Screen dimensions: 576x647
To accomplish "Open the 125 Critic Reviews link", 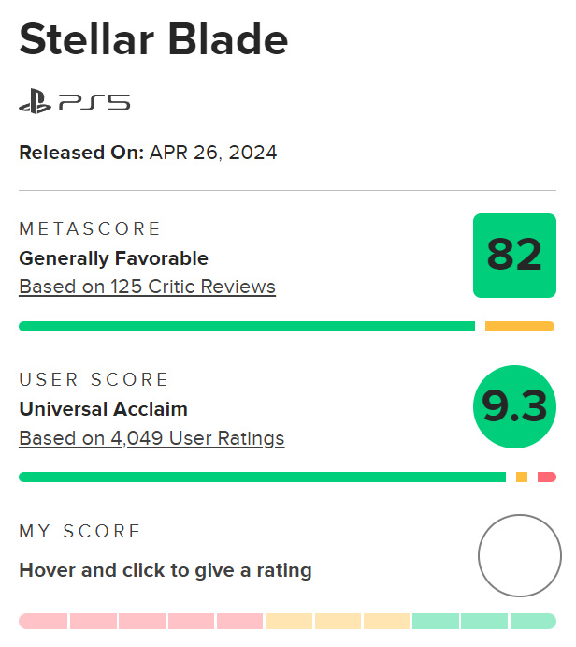I will tap(147, 287).
